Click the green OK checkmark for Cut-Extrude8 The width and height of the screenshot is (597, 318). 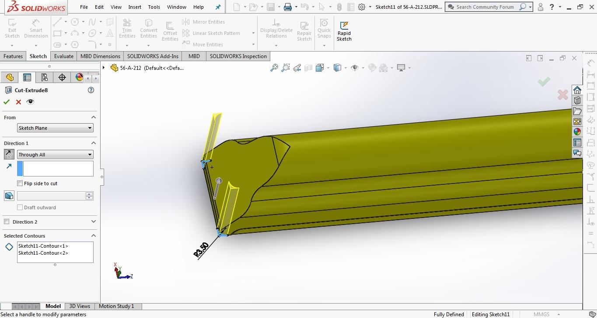click(7, 102)
